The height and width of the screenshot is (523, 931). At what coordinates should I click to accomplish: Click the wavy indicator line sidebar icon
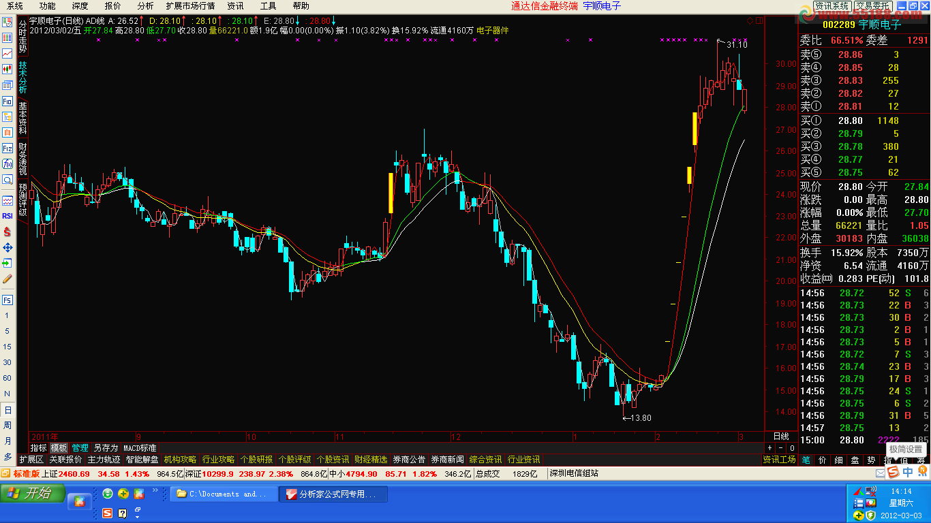[7, 200]
